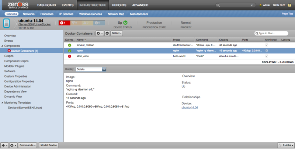The height and width of the screenshot is (149, 295).
Task: Open Device Administration in sidebar
Action: click(x=18, y=87)
